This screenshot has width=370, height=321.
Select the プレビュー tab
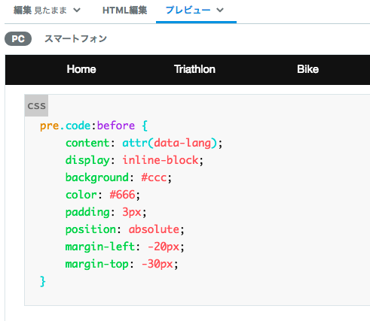coord(188,11)
